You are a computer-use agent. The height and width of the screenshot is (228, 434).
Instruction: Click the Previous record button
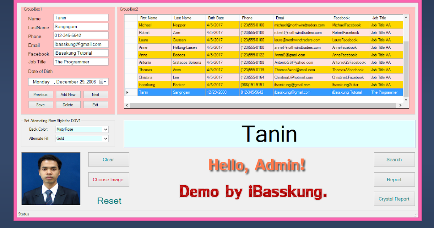click(41, 94)
